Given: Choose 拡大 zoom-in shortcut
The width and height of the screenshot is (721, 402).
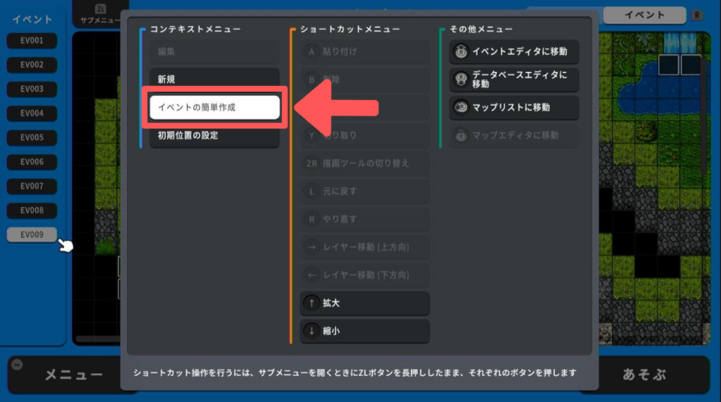Looking at the screenshot, I should click(365, 303).
